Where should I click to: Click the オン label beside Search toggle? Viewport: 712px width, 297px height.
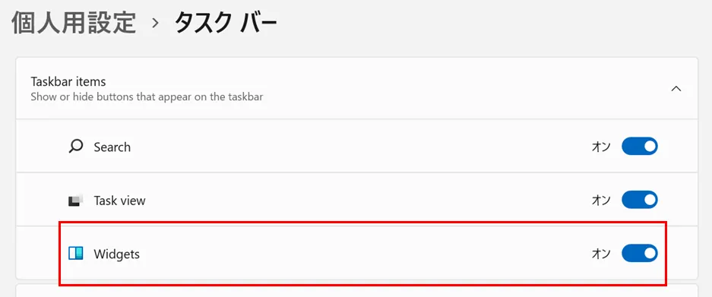pos(601,147)
